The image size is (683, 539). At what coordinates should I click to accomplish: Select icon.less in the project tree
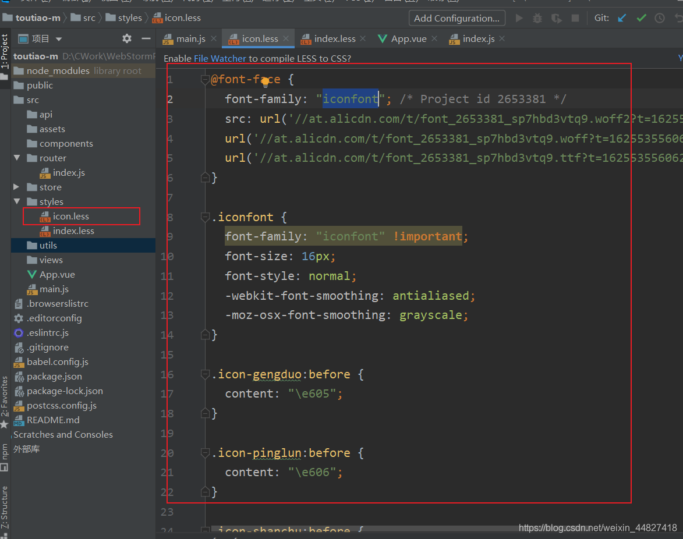coord(83,217)
